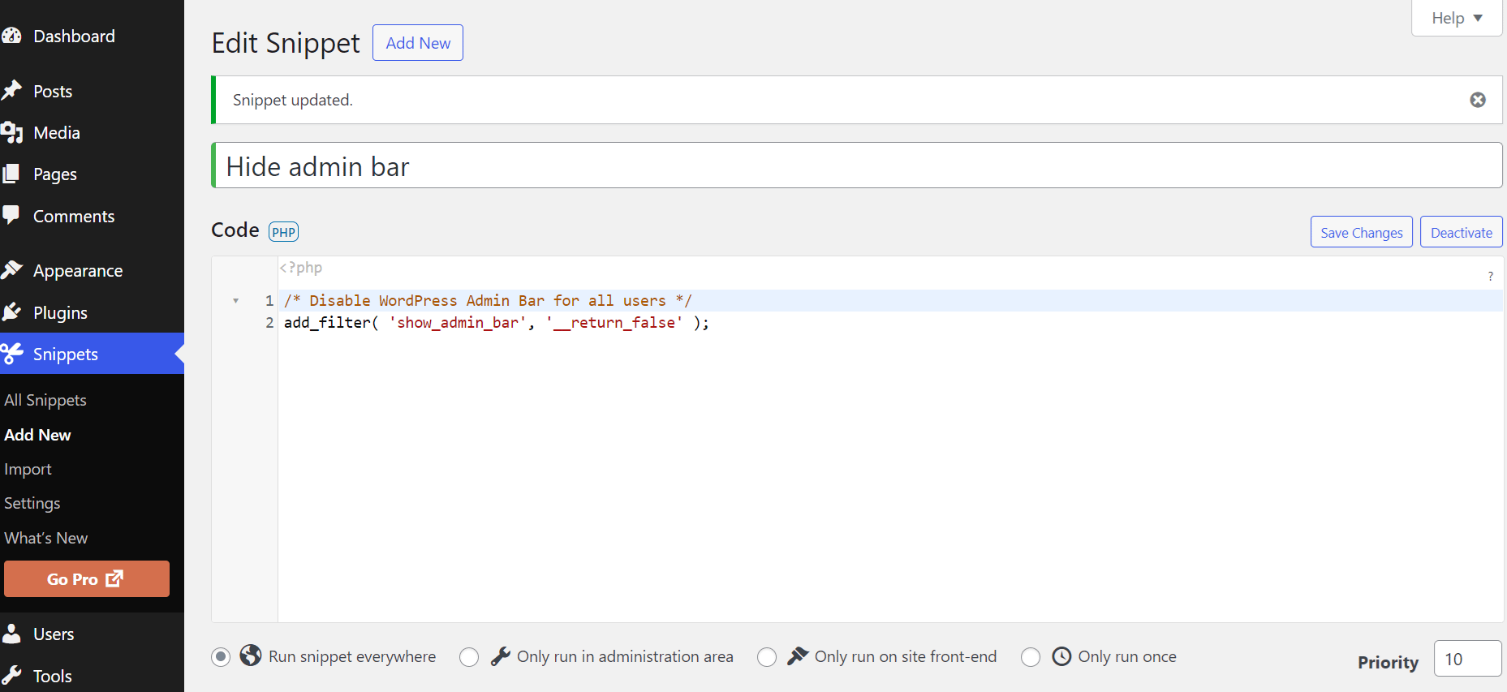Screen dimensions: 1507x692
Task: Click the Users person icon
Action: point(11,634)
